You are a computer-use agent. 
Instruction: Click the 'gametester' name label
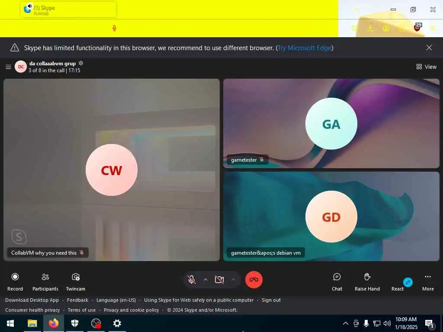tap(244, 160)
